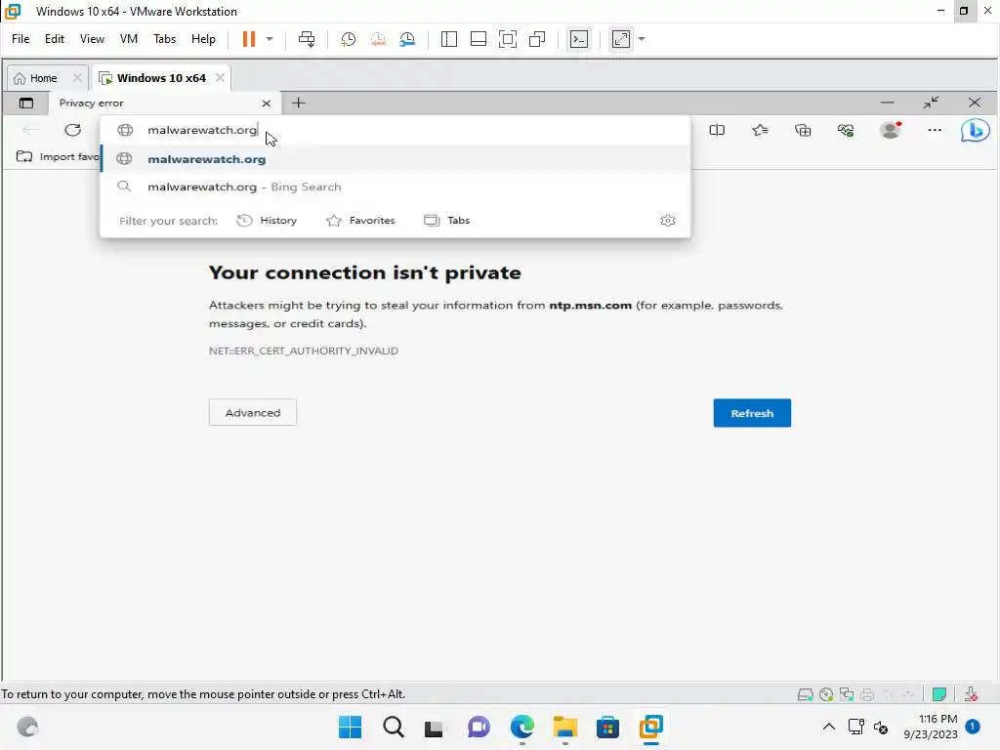Filter search by History
Image resolution: width=1000 pixels, height=750 pixels.
coord(268,221)
